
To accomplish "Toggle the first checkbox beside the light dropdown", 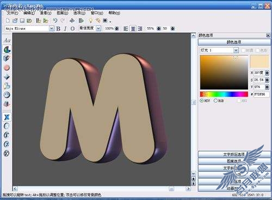I will (x=243, y=50).
